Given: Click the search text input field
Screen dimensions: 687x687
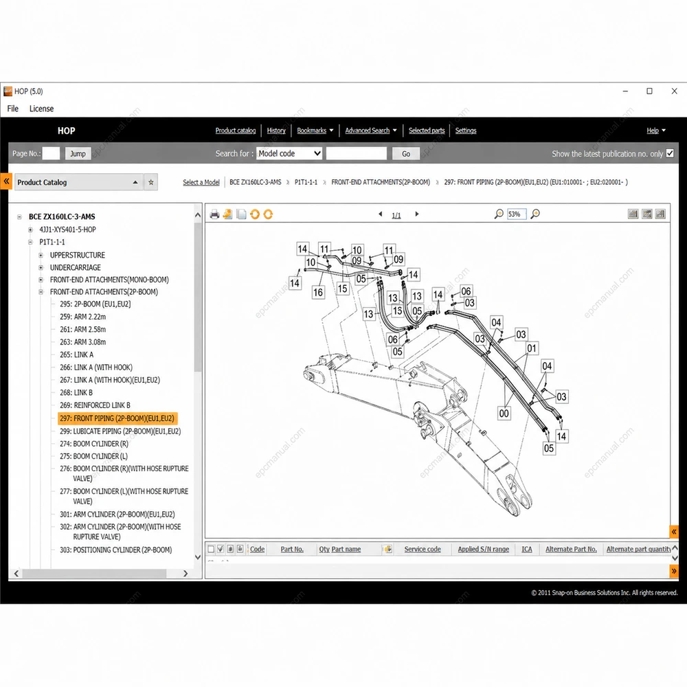Looking at the screenshot, I should (x=356, y=153).
